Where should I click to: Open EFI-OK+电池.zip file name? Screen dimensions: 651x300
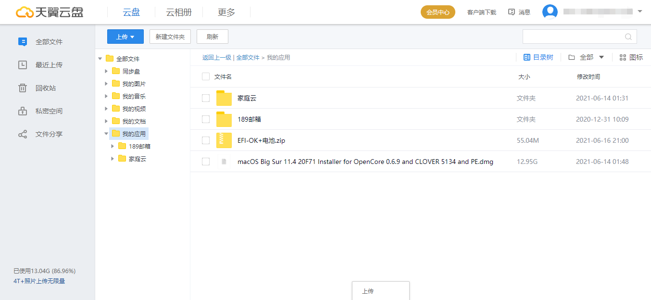(x=262, y=140)
